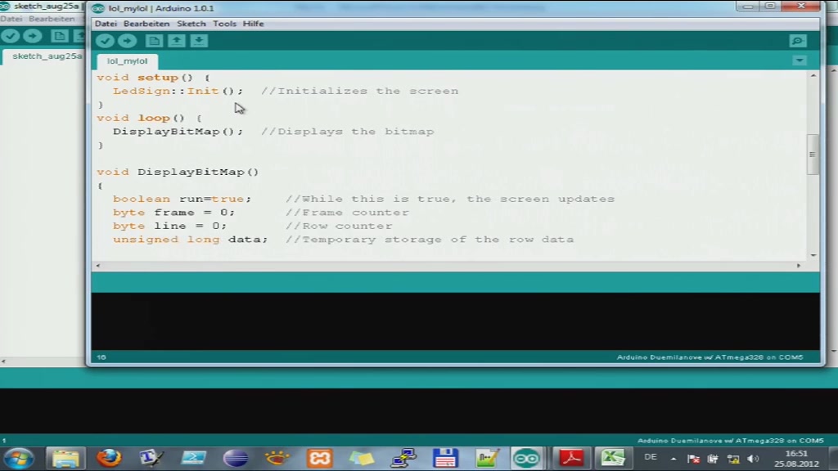Click the text "LedSign::Init();"
This screenshot has width=838, height=471.
pos(178,91)
